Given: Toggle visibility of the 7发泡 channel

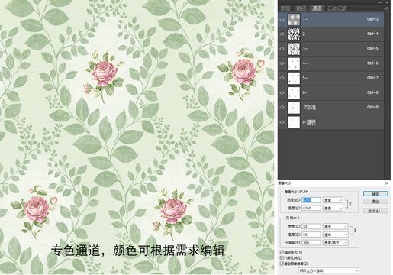Looking at the screenshot, I should point(282,107).
